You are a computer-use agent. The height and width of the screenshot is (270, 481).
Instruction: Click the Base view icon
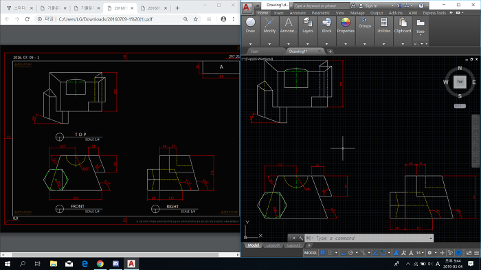421,23
